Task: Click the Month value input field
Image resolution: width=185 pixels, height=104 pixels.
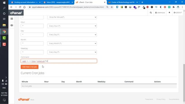Action: click(32, 43)
